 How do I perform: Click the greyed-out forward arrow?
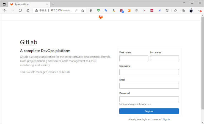tap(13, 10)
